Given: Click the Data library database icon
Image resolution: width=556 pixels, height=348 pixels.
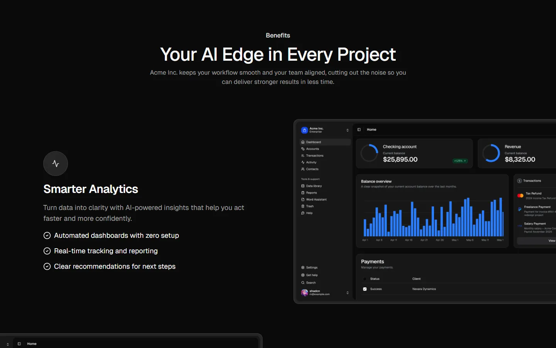Looking at the screenshot, I should coord(303,186).
